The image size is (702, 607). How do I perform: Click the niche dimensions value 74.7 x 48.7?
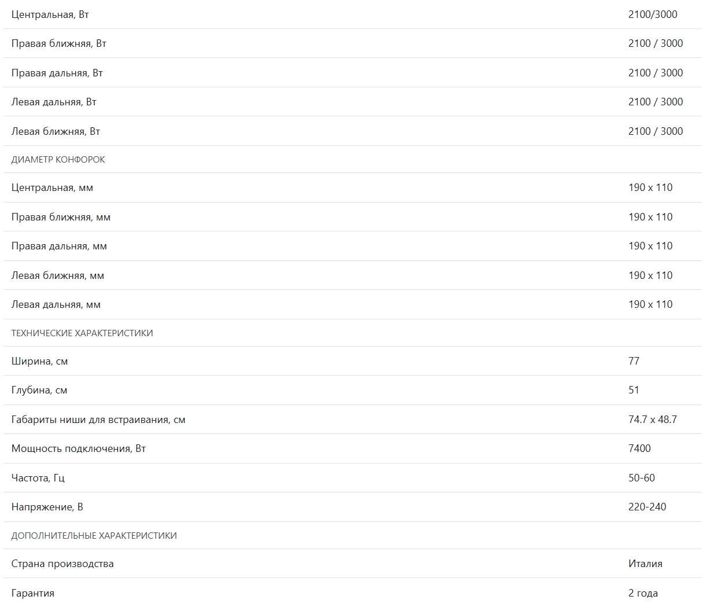click(x=652, y=420)
